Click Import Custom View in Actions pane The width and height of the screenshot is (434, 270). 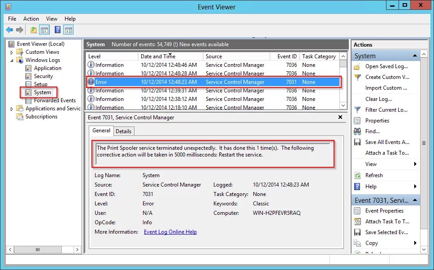point(386,88)
